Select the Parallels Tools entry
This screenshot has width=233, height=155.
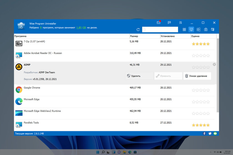click(x=115, y=125)
